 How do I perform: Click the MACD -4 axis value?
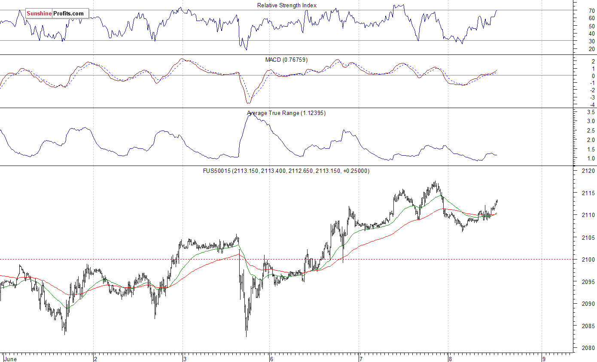pos(592,105)
